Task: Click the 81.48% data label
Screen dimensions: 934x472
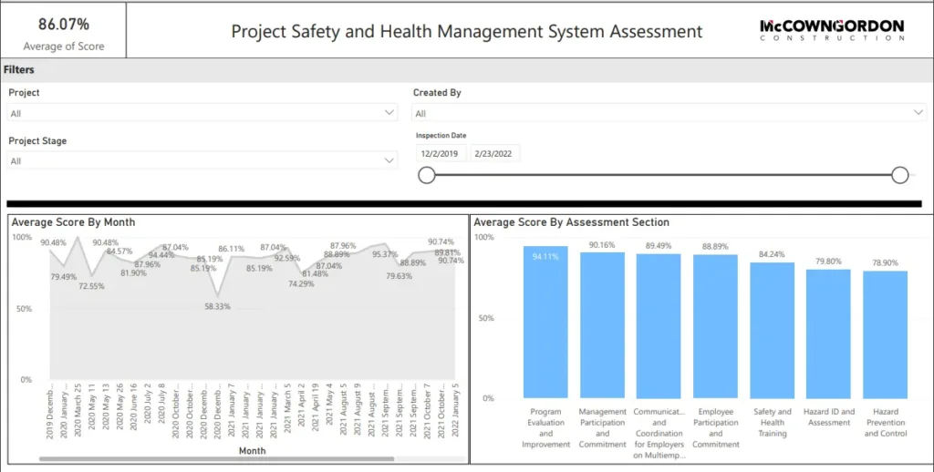Action: click(x=315, y=273)
